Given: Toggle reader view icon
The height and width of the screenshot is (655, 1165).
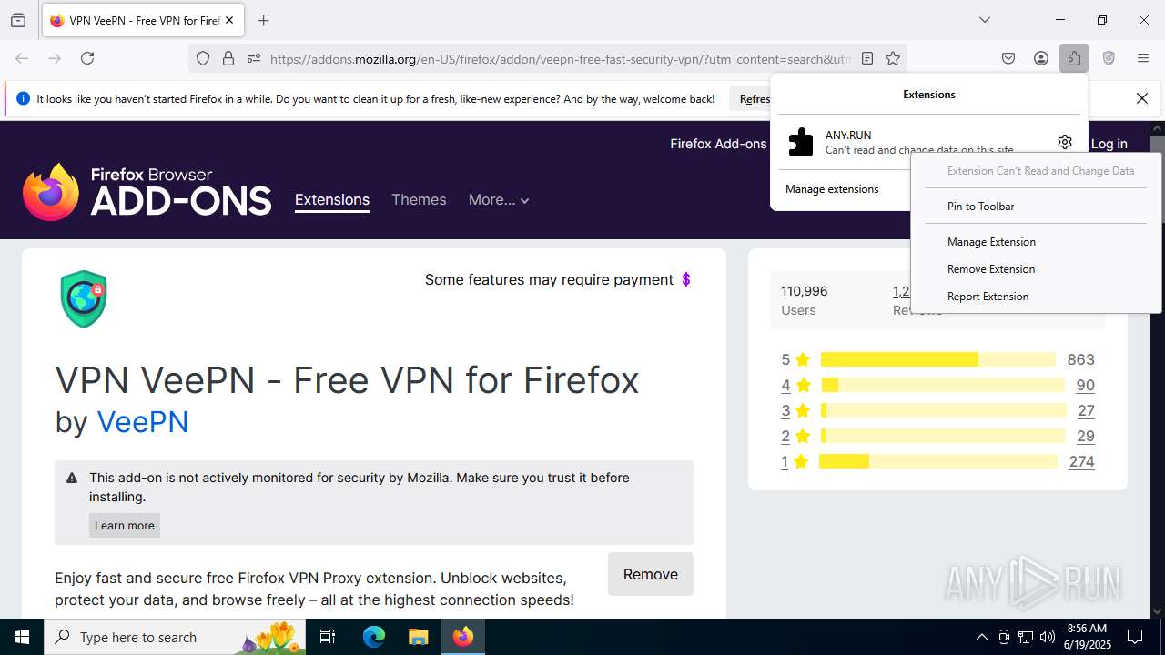Looking at the screenshot, I should [867, 58].
